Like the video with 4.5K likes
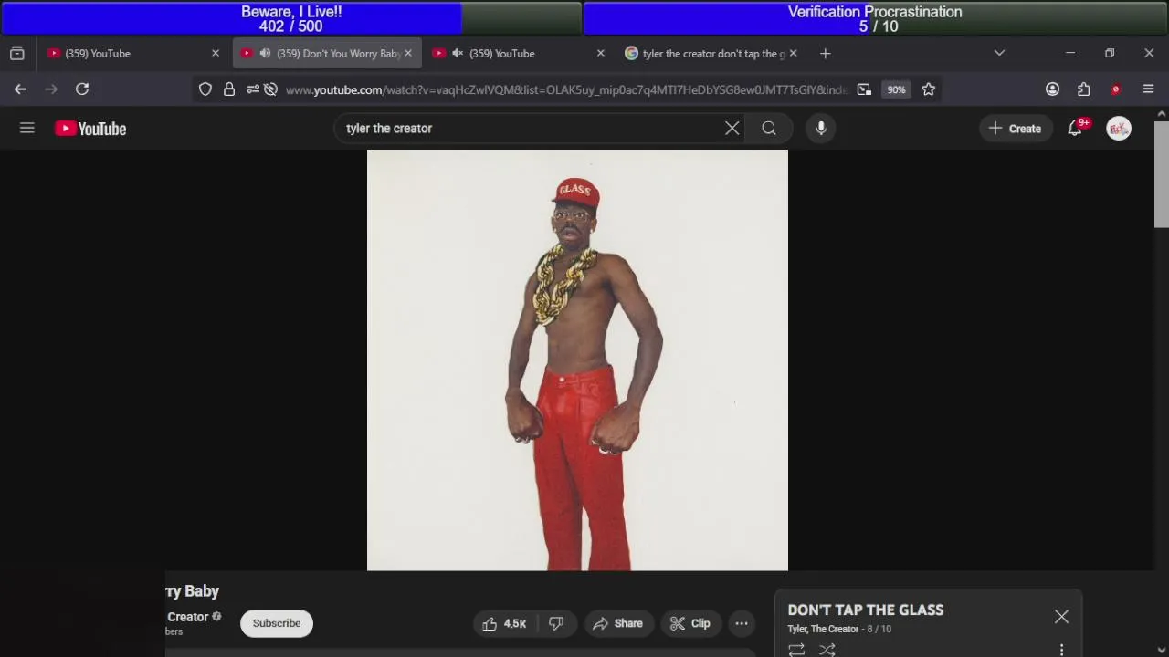The width and height of the screenshot is (1169, 657). tap(504, 623)
